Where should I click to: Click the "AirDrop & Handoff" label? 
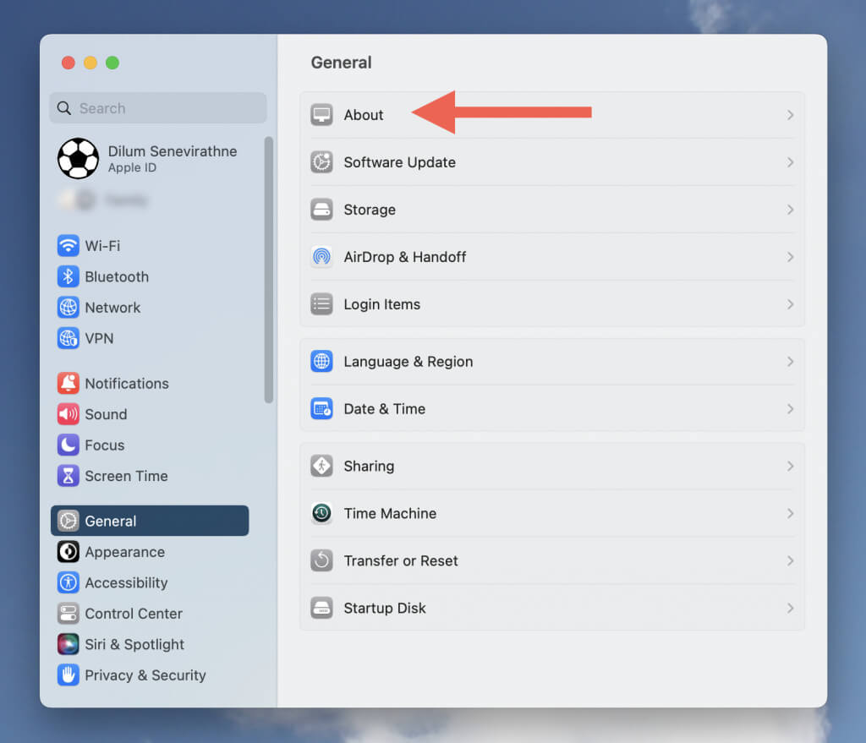(405, 257)
